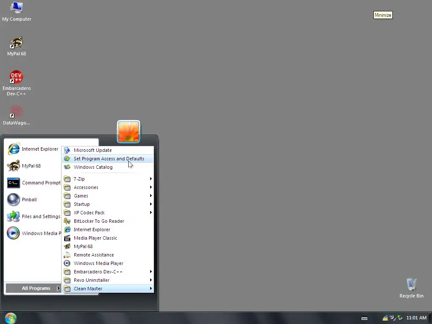Viewport: 432px width, 324px height.
Task: Launch BitLocker To Go Reader
Action: 108,221
